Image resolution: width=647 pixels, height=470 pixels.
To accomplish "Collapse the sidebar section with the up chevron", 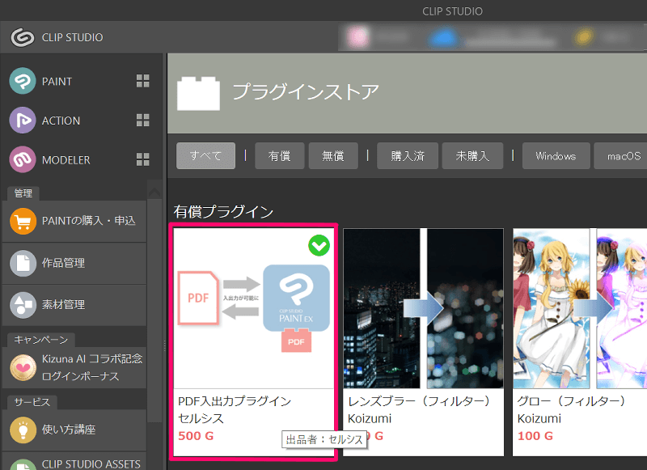I will [154, 192].
